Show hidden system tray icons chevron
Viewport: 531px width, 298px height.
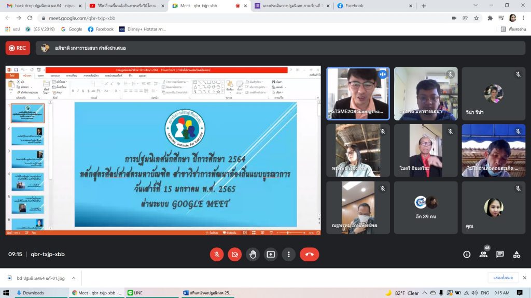[424, 293]
